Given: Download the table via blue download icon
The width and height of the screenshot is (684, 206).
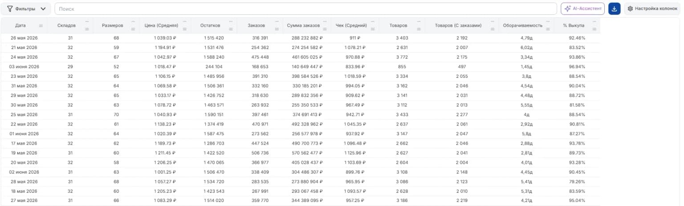Looking at the screenshot, I should (x=614, y=8).
